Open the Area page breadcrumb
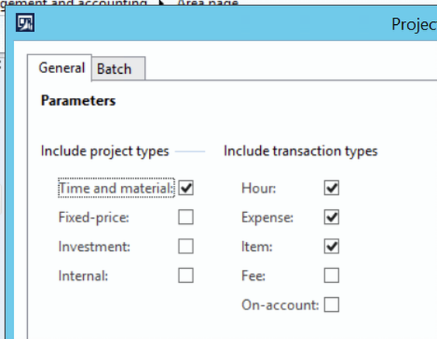This screenshot has width=437, height=339. click(208, 3)
